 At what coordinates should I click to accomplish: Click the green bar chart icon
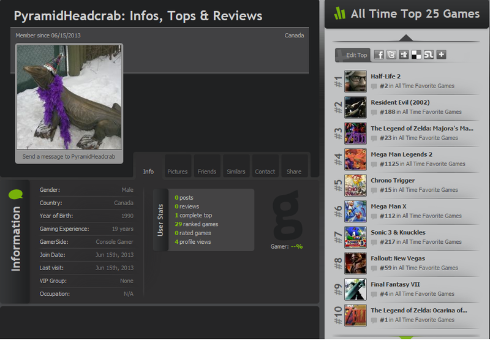340,13
